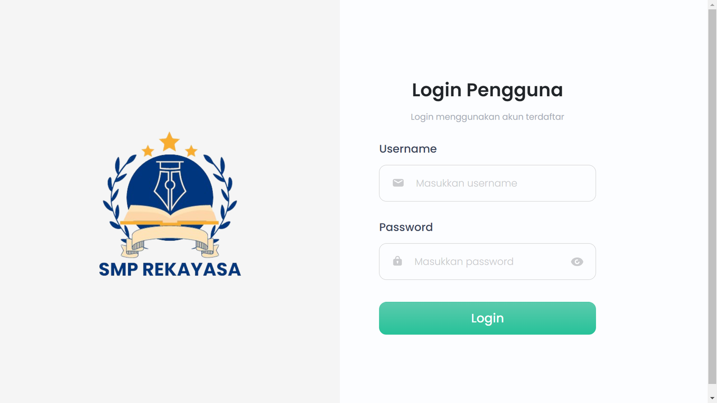Click the scrollbar up arrow
717x403 pixels.
click(712, 4)
